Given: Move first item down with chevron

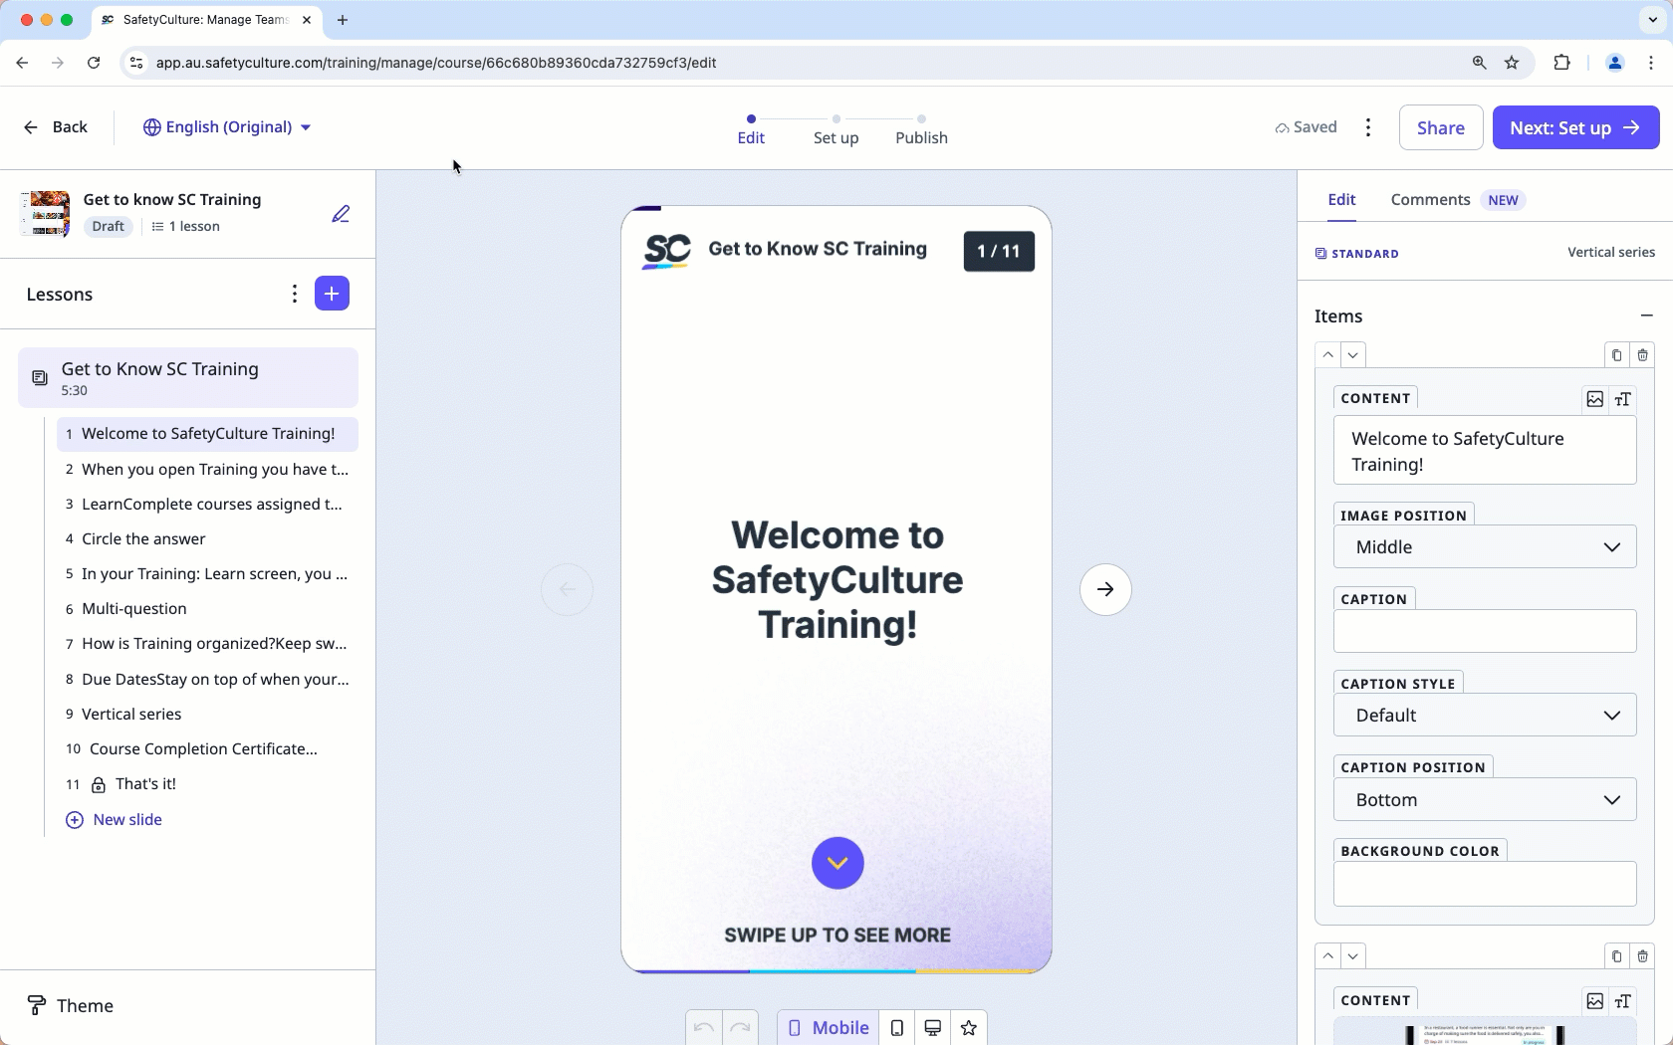Looking at the screenshot, I should (1352, 354).
